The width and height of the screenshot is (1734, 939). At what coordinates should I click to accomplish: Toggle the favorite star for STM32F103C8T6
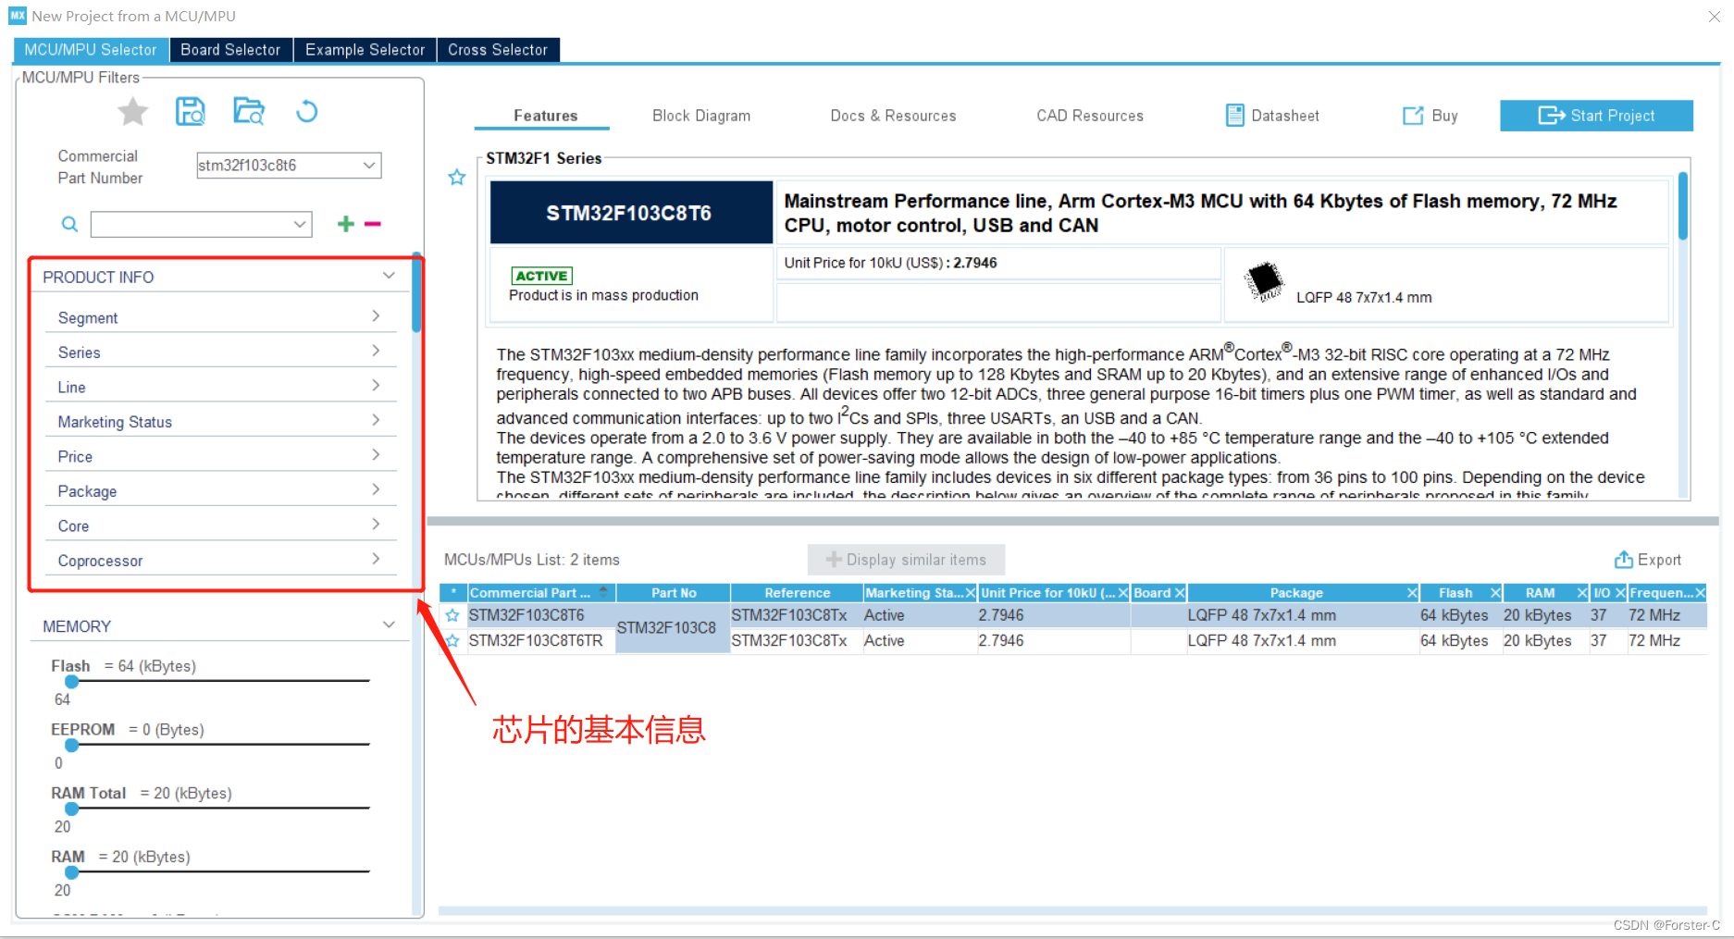pos(452,614)
